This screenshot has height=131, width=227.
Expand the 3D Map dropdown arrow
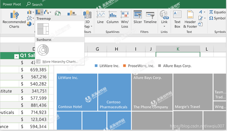tap(91, 27)
